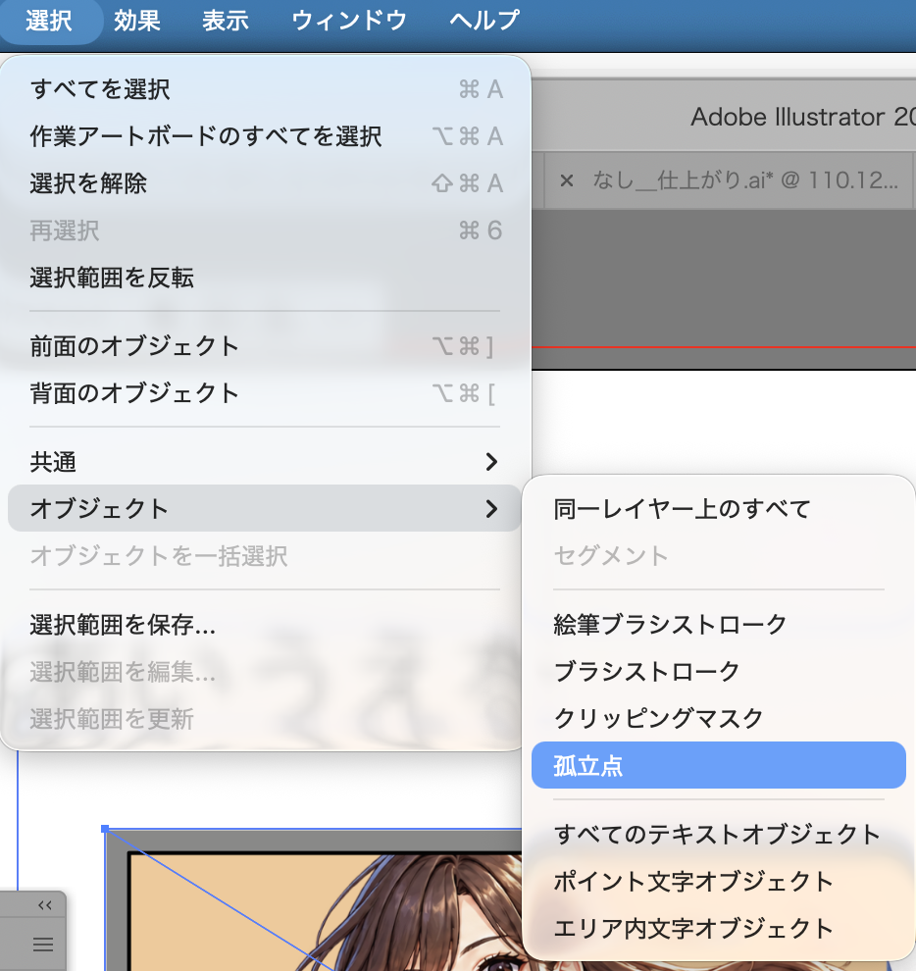Click the toolbar grip handle icon
The image size is (916, 971).
(43, 945)
